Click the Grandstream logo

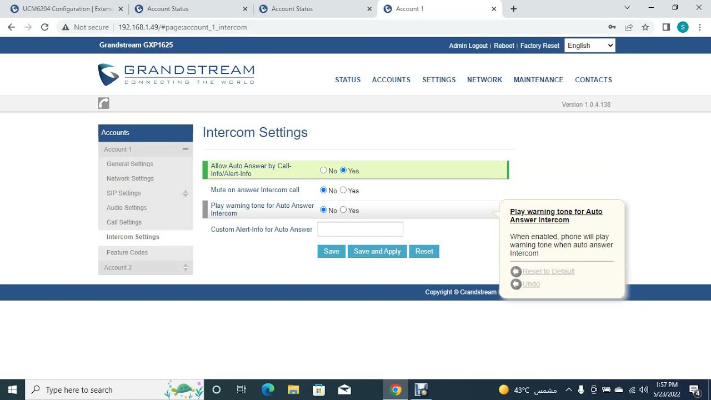[176, 74]
